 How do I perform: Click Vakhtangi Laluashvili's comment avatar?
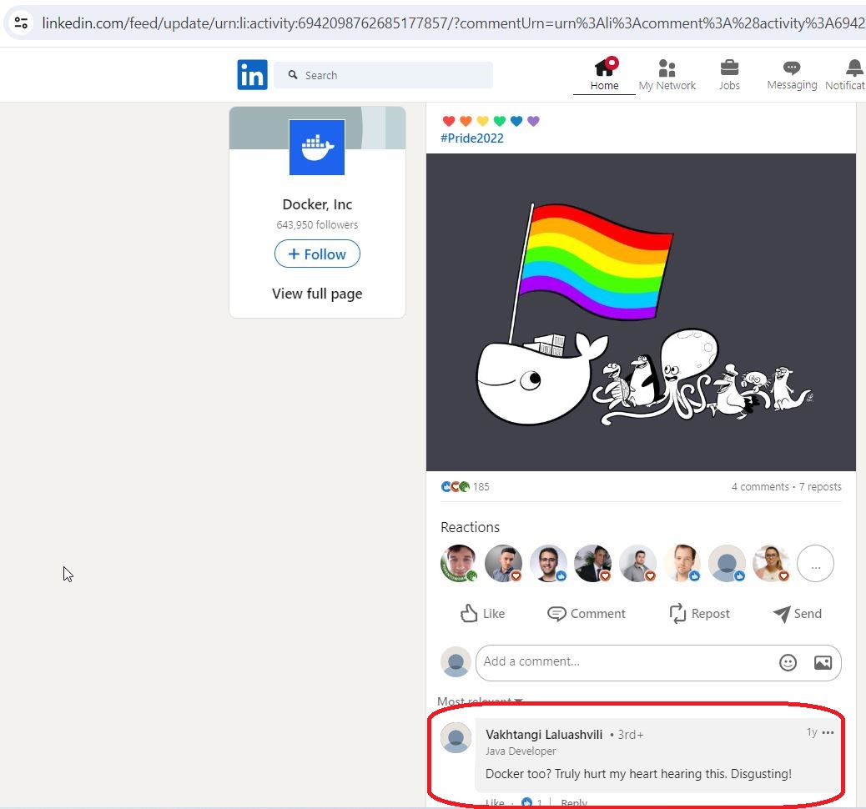pyautogui.click(x=456, y=738)
